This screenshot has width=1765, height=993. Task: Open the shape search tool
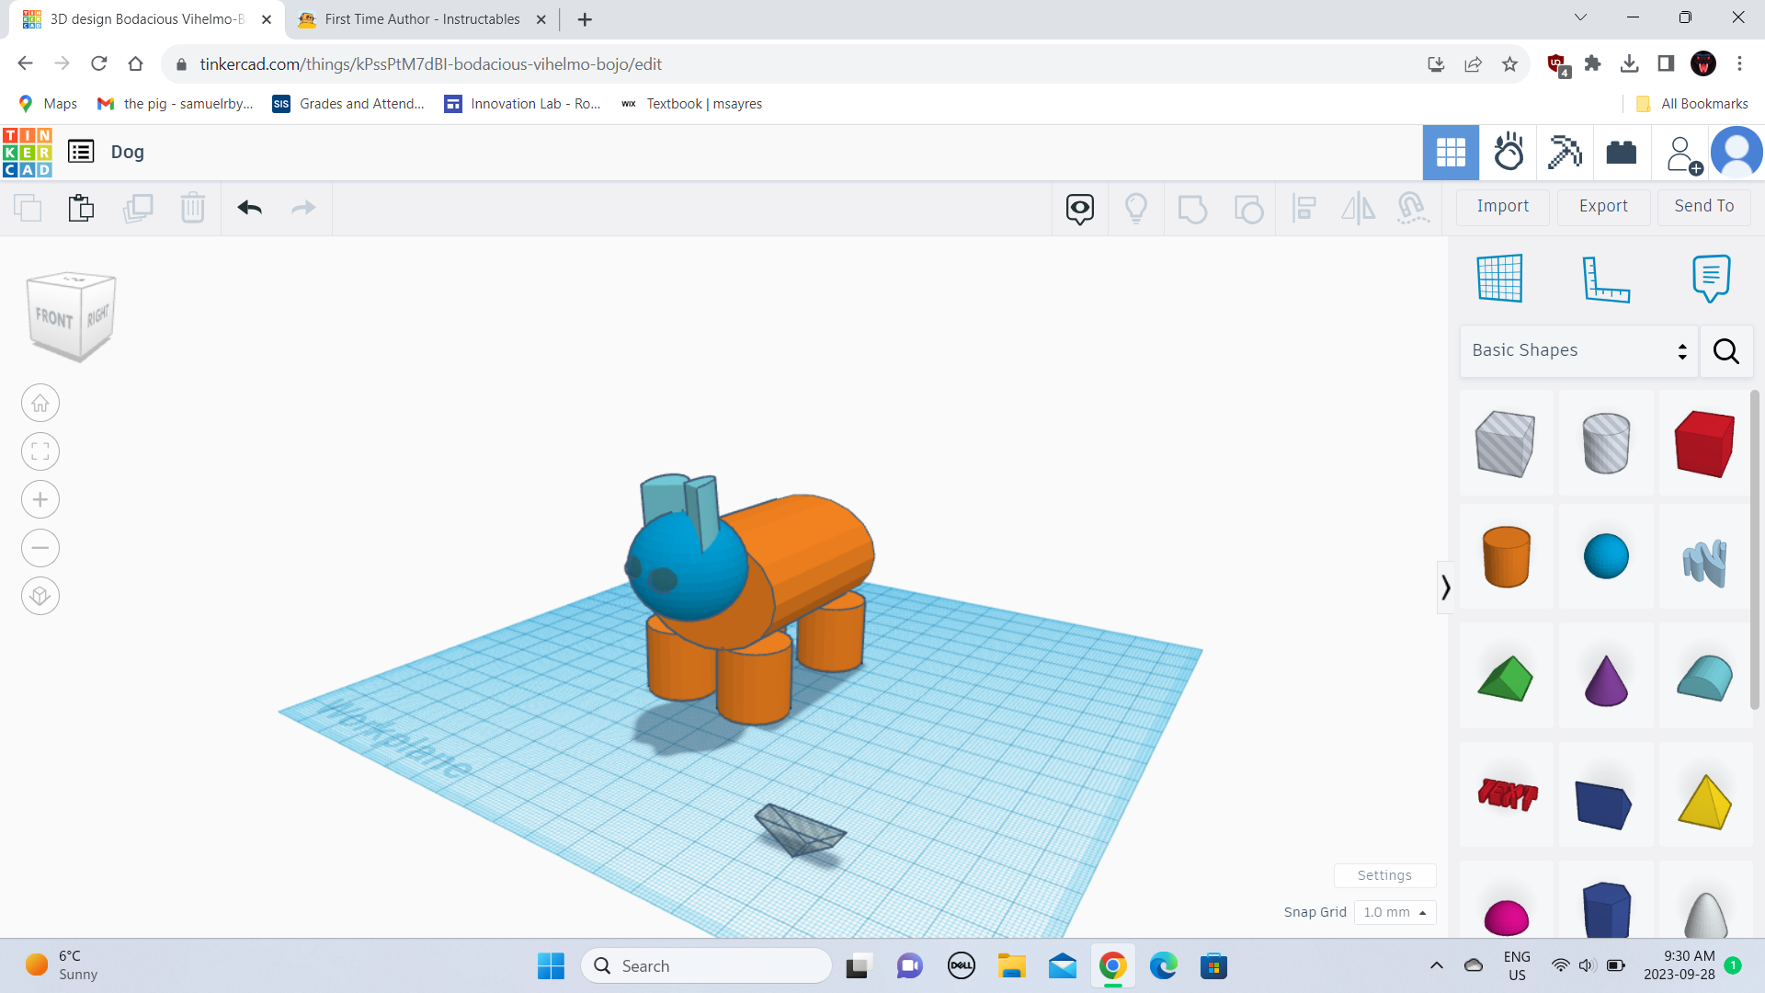1725,351
